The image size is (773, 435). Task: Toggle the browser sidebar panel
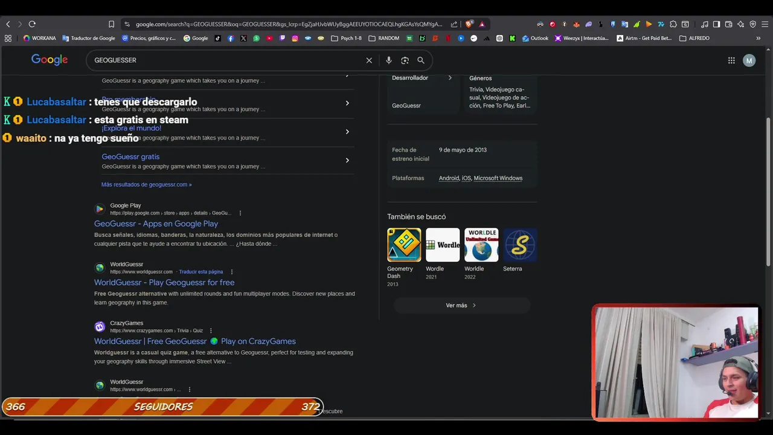pos(716,24)
